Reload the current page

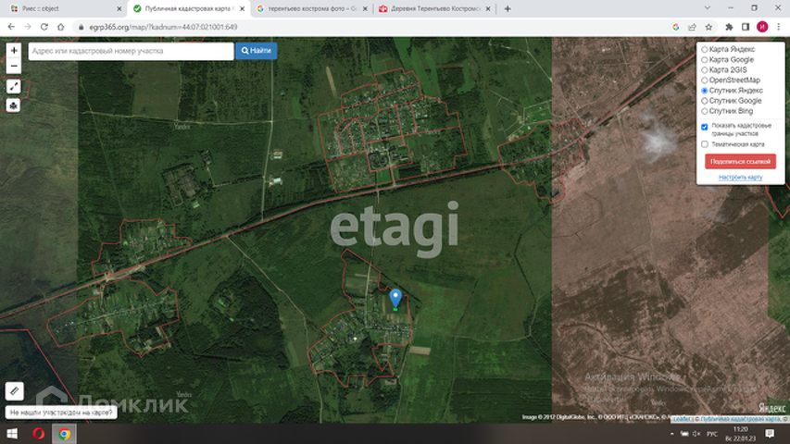(x=44, y=27)
